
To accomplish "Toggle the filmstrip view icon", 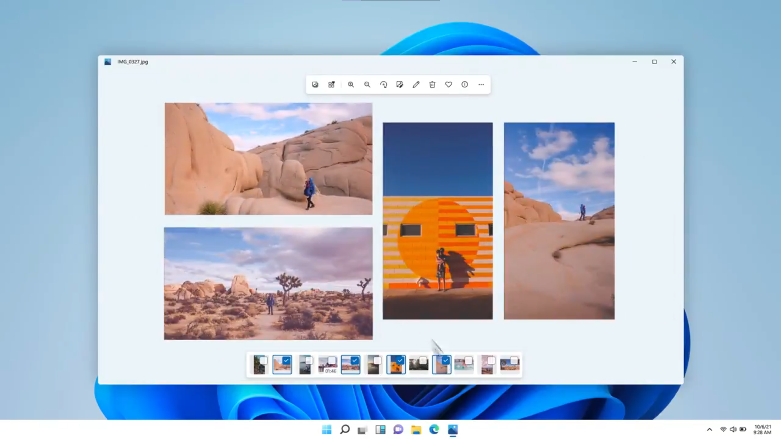I will pyautogui.click(x=315, y=85).
